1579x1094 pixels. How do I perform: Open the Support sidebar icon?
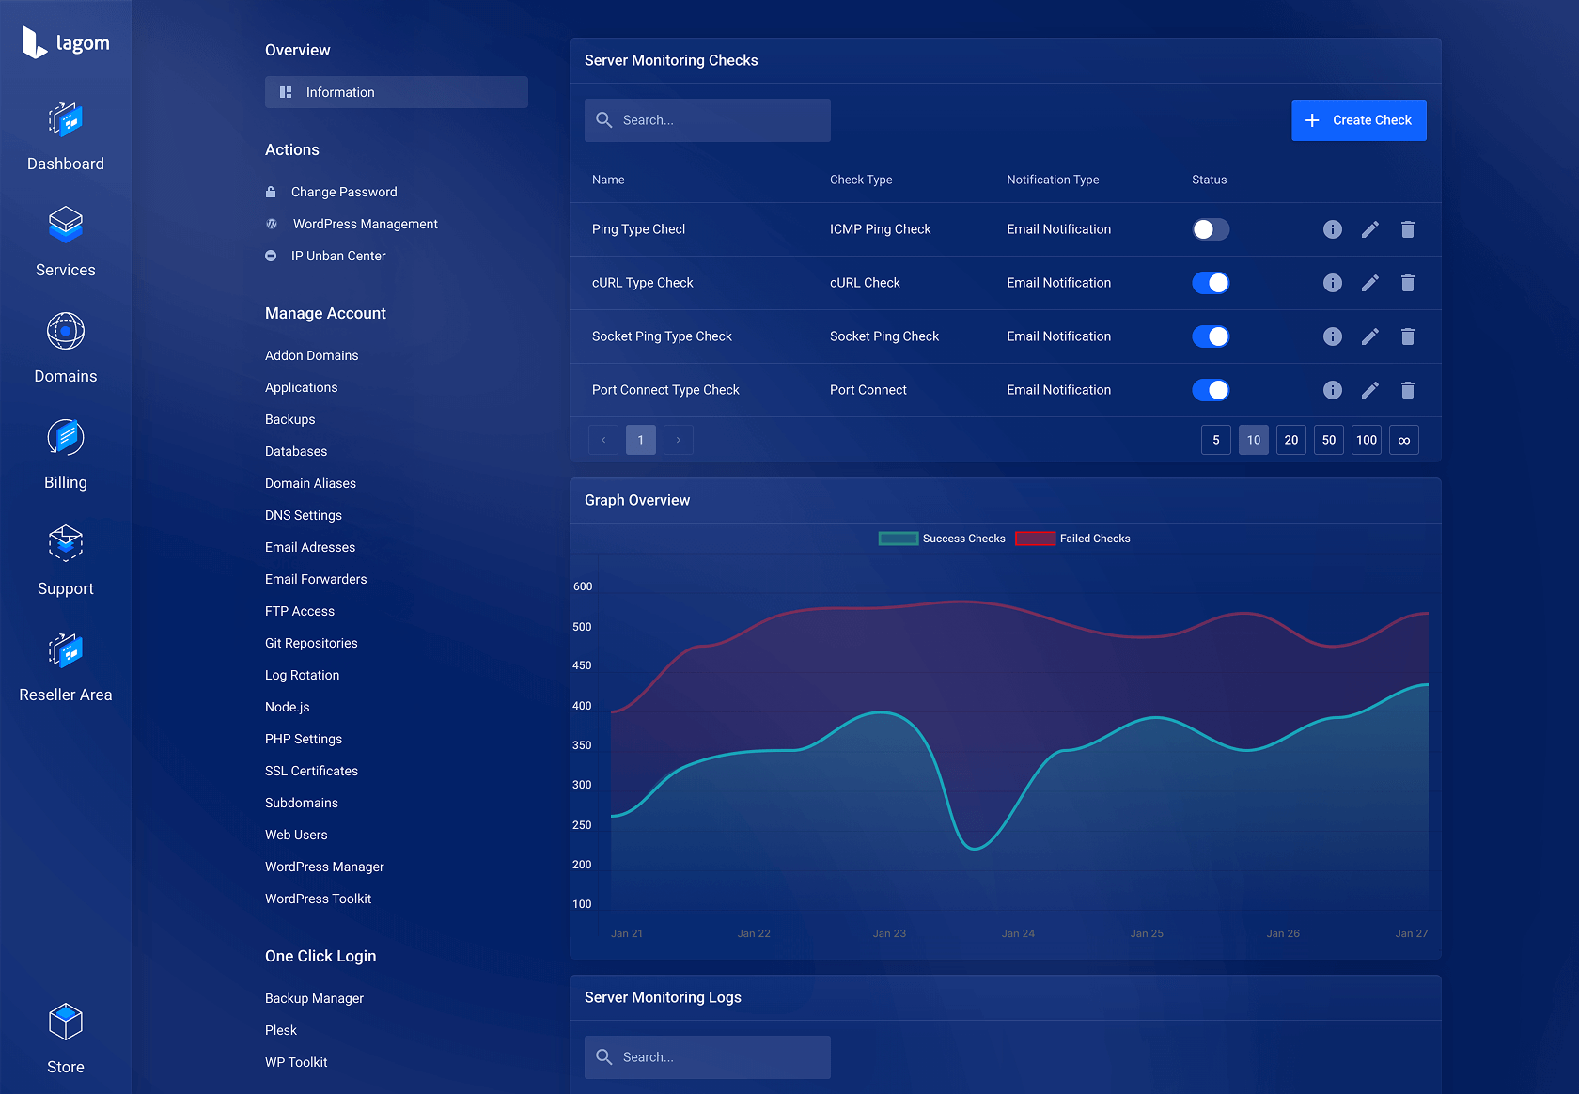coord(66,543)
